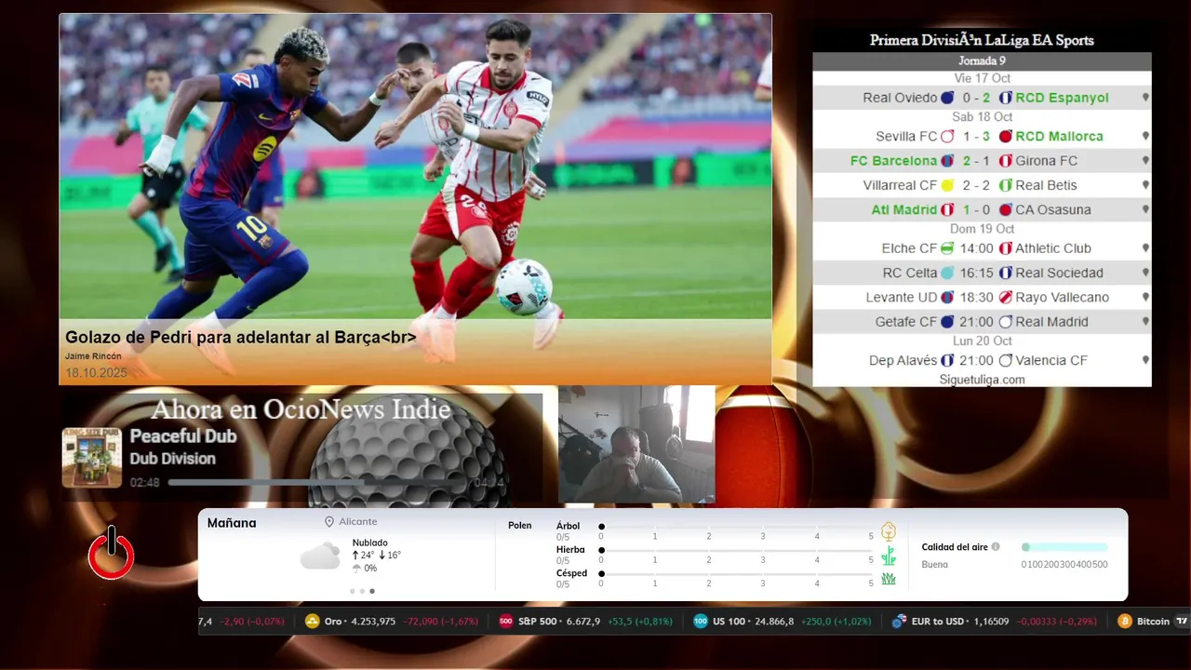Click the Peaceful Dub album cover
This screenshot has height=670, width=1191.
point(92,458)
